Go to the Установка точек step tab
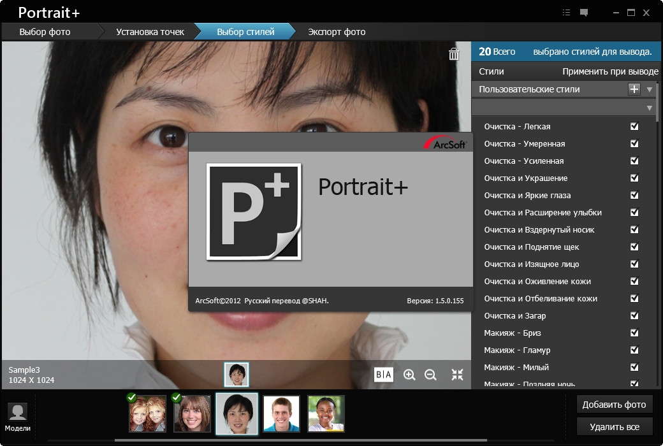Viewport: 663px width, 446px height. [x=150, y=32]
